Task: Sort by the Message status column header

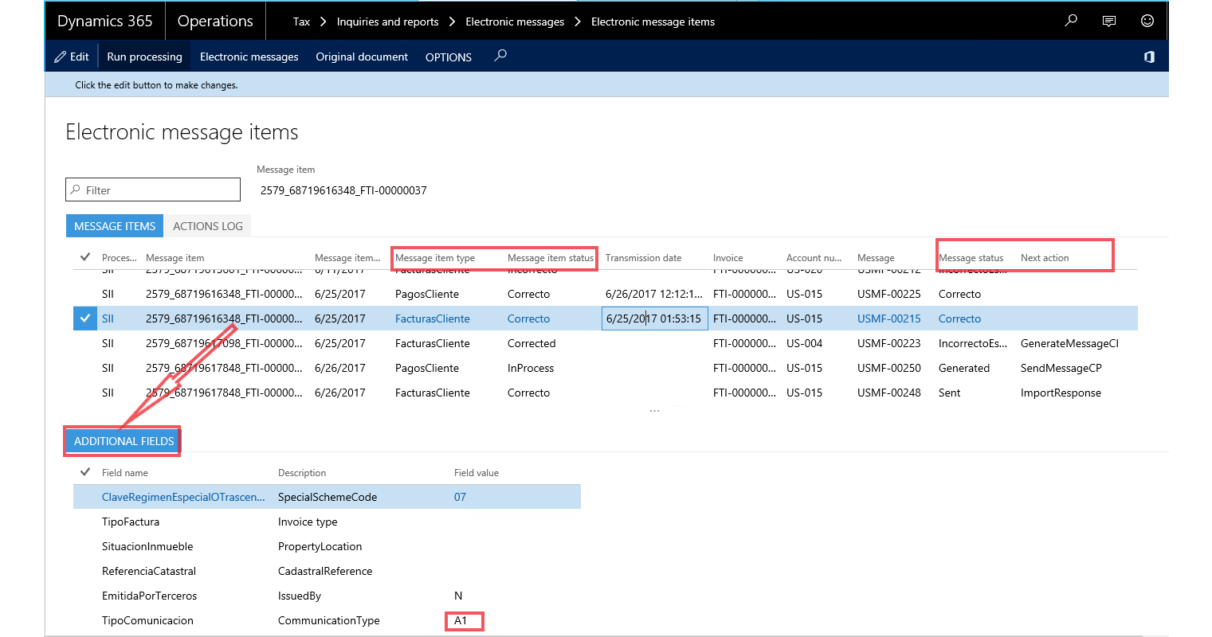Action: point(971,258)
